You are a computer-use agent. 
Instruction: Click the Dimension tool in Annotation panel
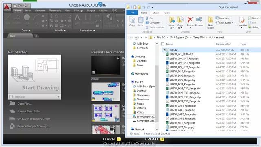tap(88, 17)
